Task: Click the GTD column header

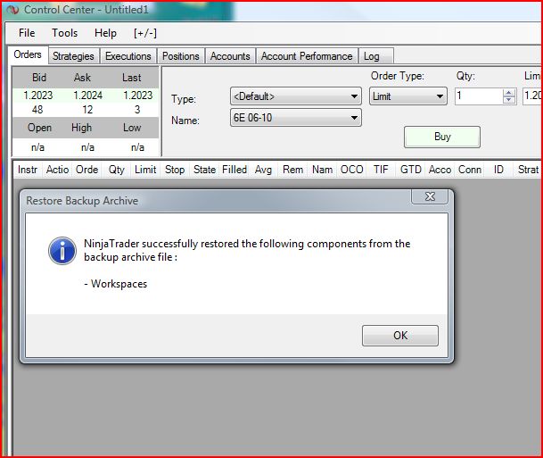Action: click(411, 170)
